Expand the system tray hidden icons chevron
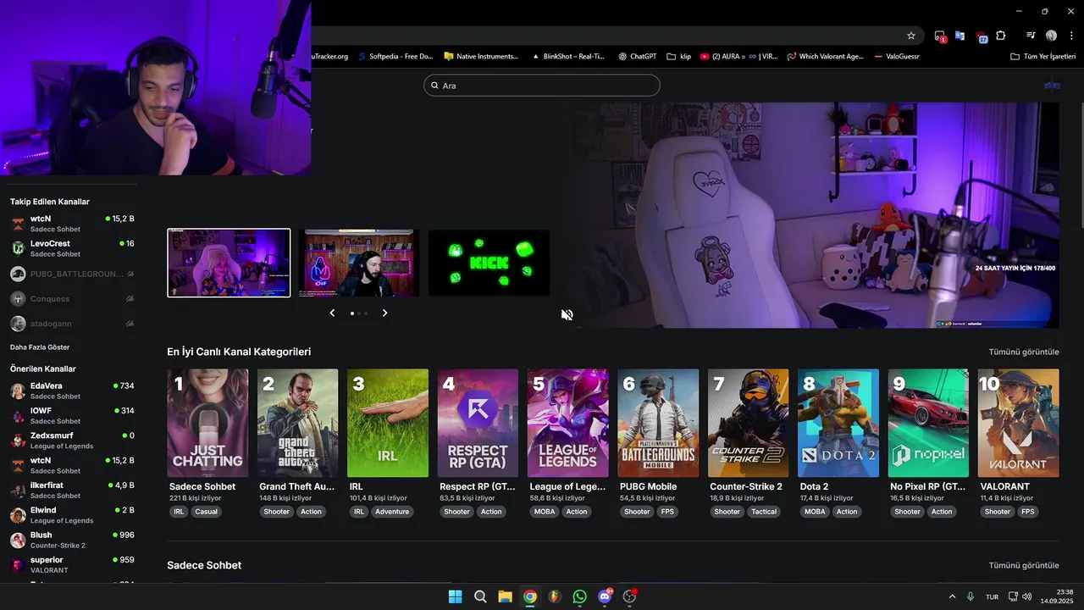The height and width of the screenshot is (610, 1084). pyautogui.click(x=952, y=596)
